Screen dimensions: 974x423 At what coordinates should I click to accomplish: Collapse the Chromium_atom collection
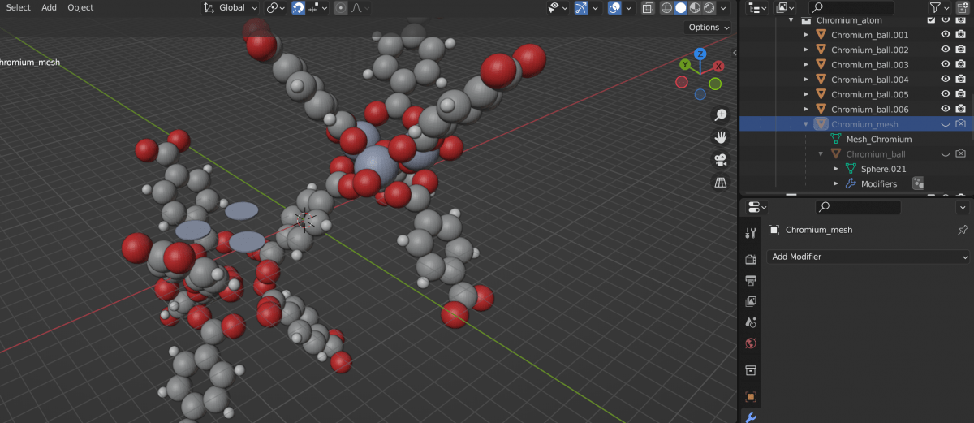(x=791, y=20)
